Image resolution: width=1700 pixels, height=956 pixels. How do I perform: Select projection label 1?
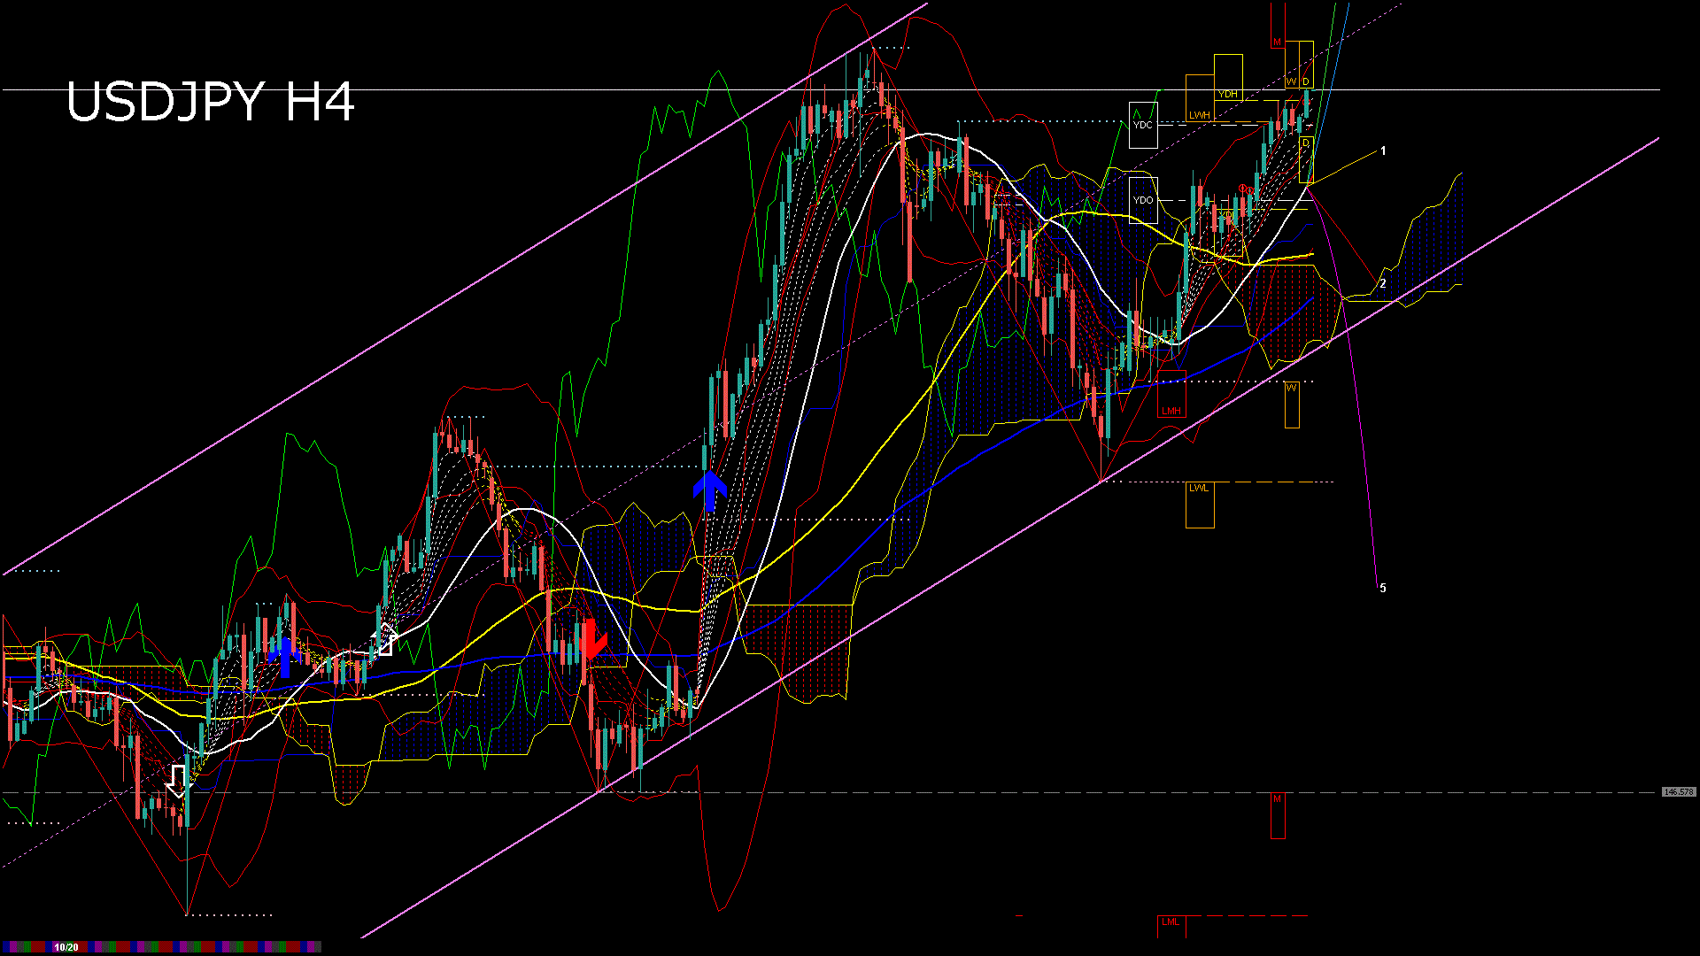coord(1383,151)
